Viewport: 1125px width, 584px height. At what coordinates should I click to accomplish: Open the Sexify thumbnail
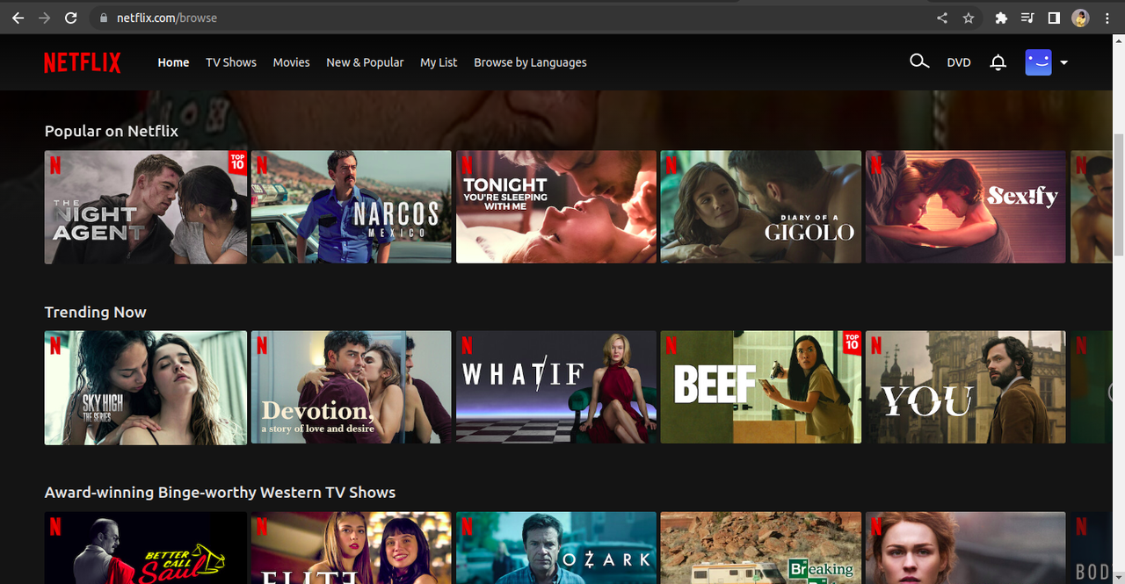[966, 207]
